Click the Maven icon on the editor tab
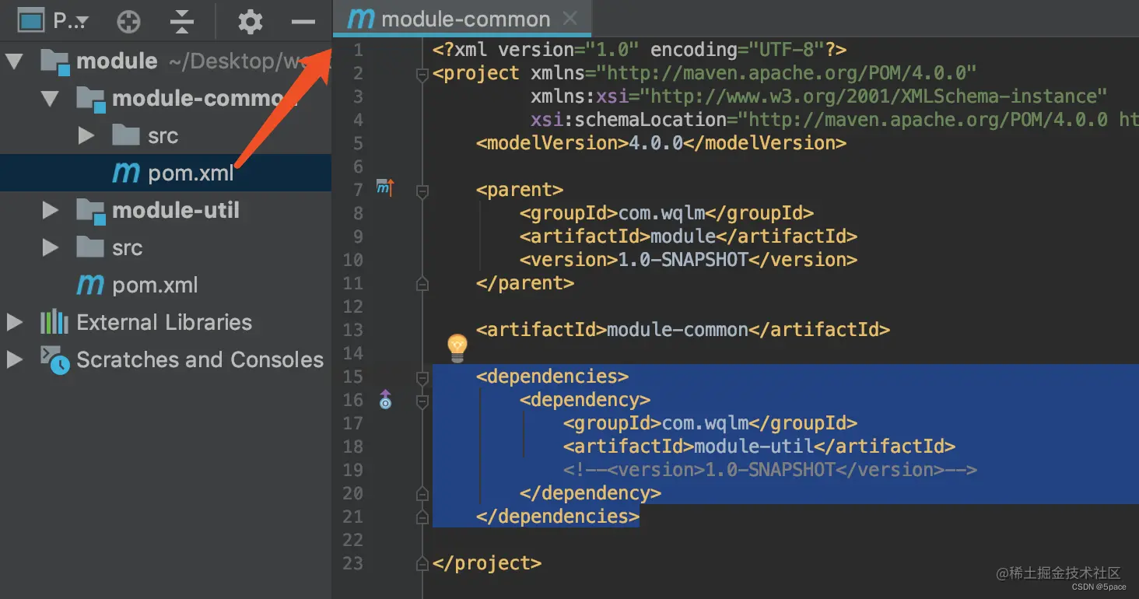Image resolution: width=1139 pixels, height=599 pixels. point(361,19)
